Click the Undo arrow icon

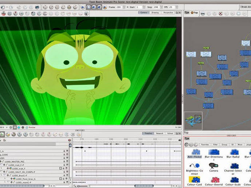click(3, 7)
